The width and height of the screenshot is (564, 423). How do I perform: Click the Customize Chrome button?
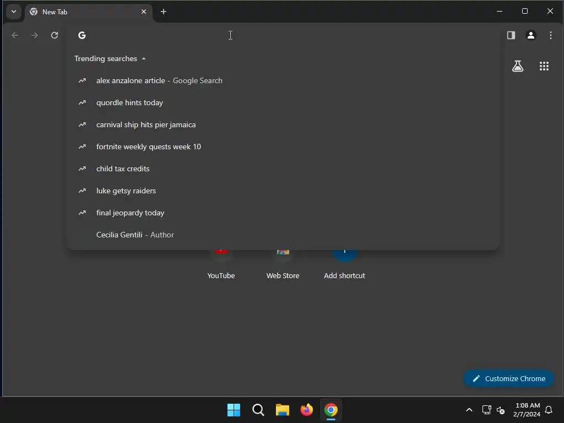pyautogui.click(x=508, y=378)
